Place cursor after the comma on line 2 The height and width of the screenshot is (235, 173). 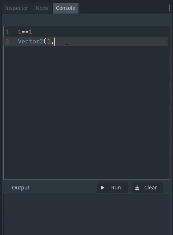click(x=54, y=42)
